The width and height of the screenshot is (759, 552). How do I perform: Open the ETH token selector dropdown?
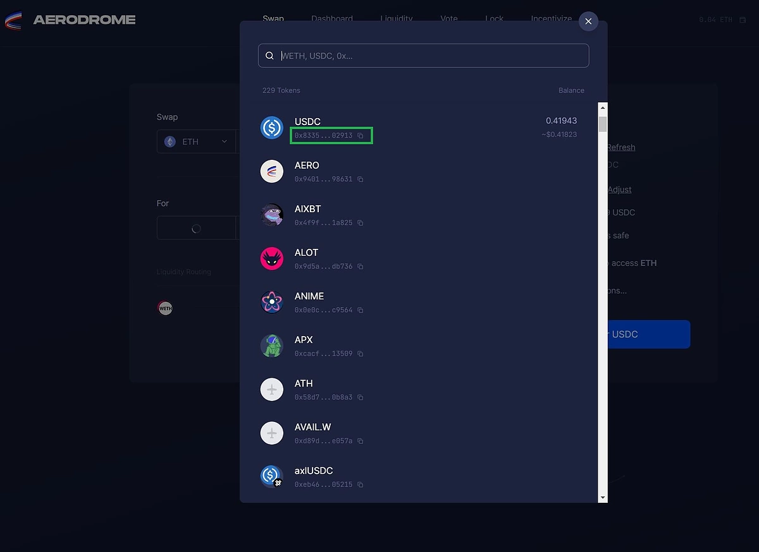[x=196, y=141]
